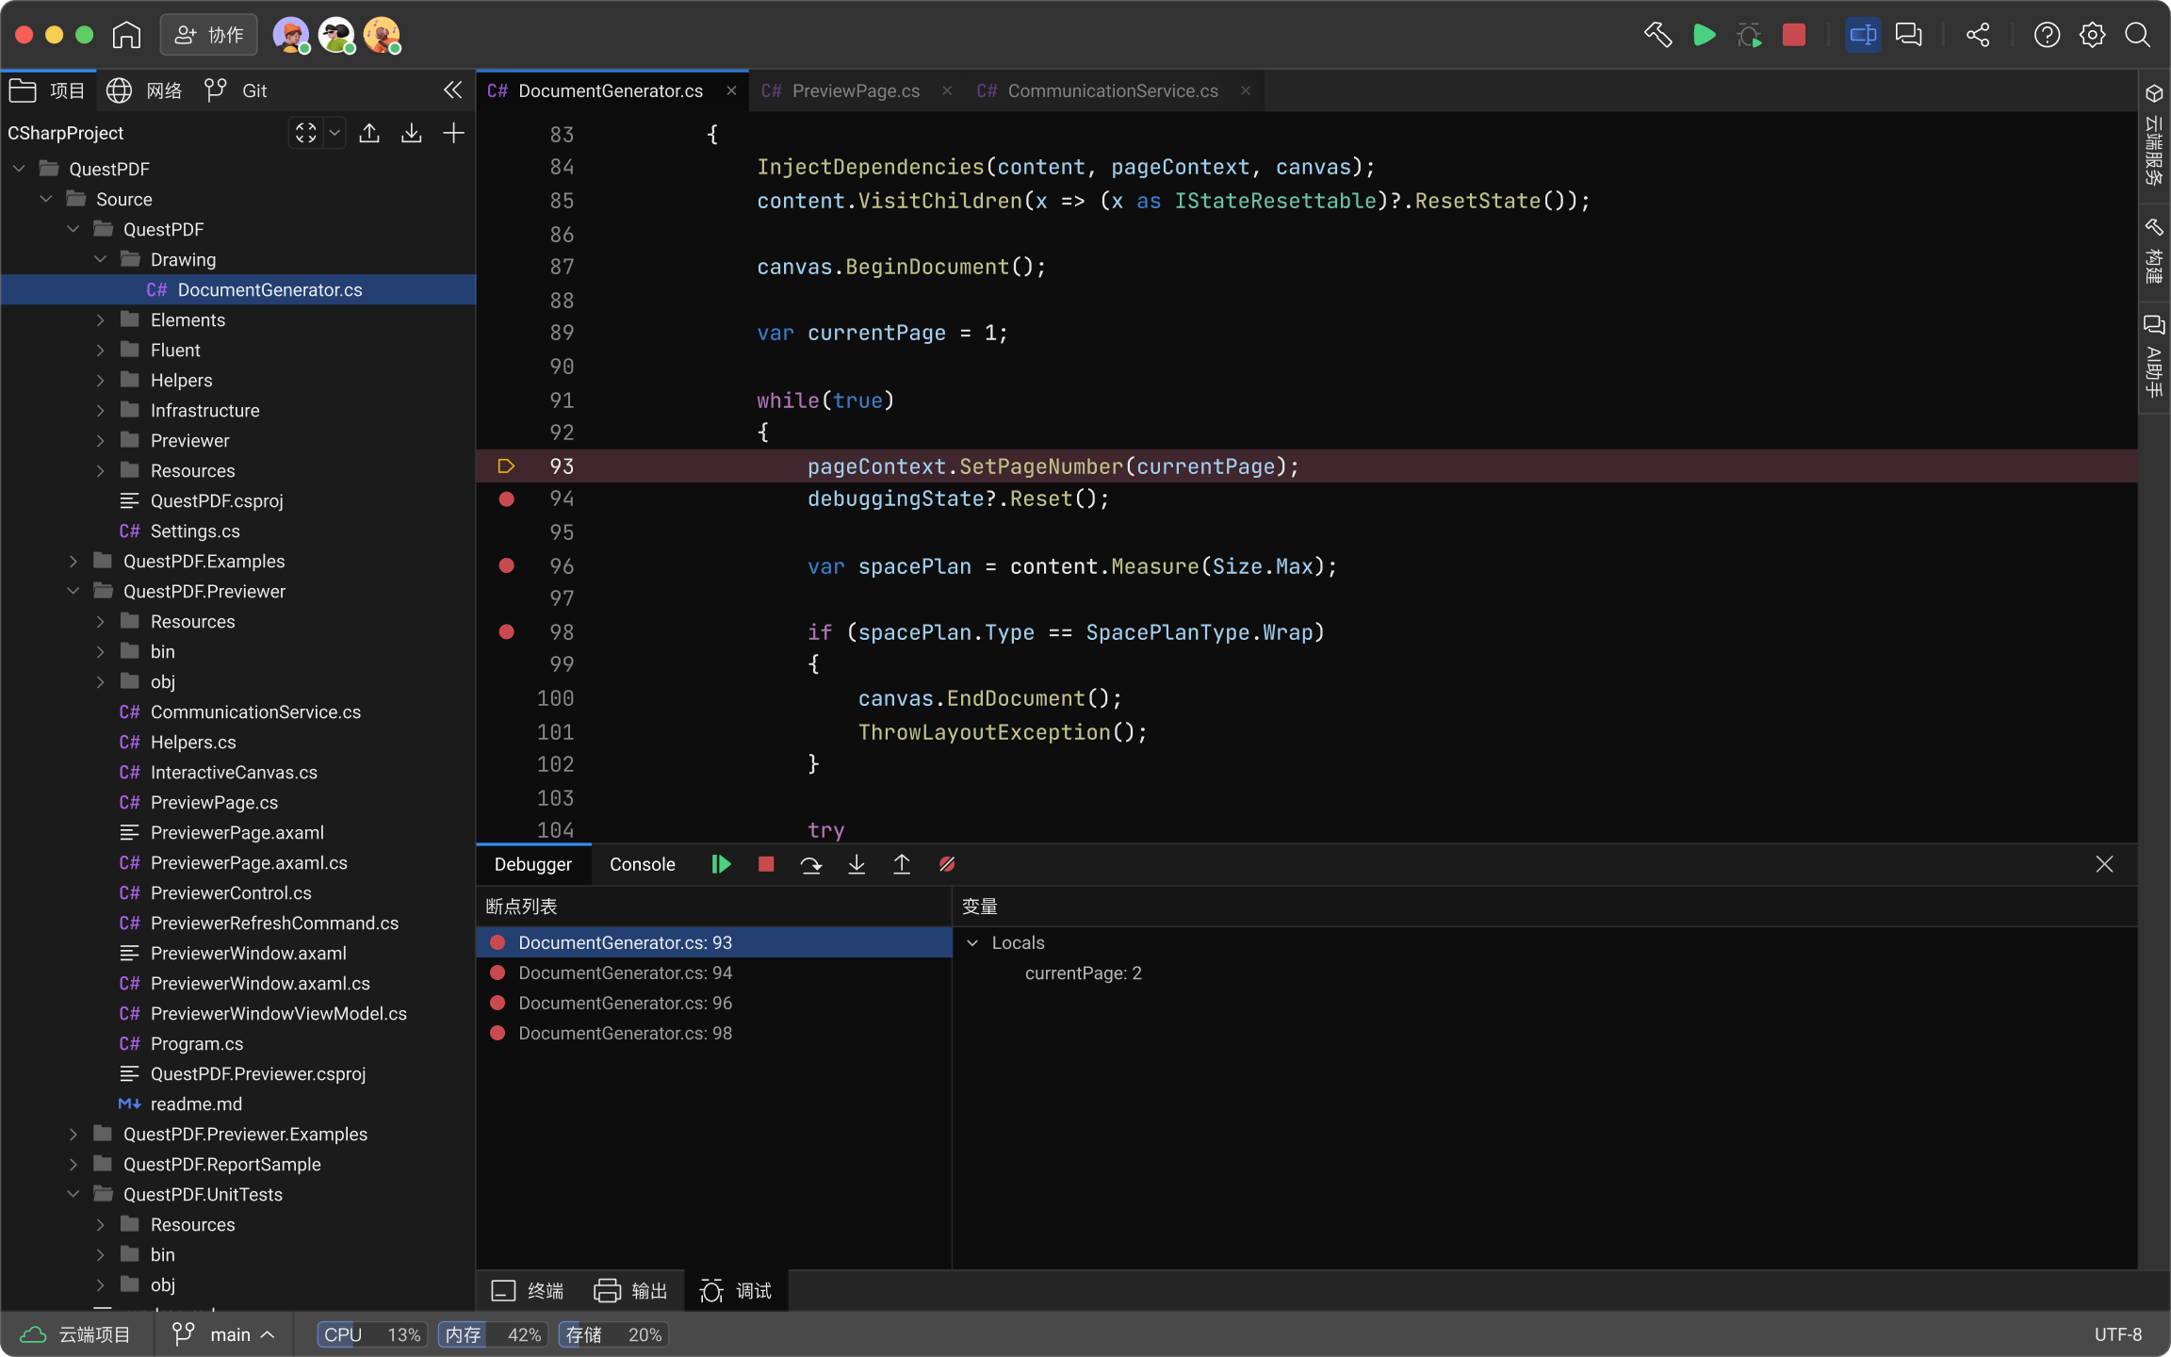The image size is (2171, 1357).
Task: Click the step out icon
Action: coord(902,864)
